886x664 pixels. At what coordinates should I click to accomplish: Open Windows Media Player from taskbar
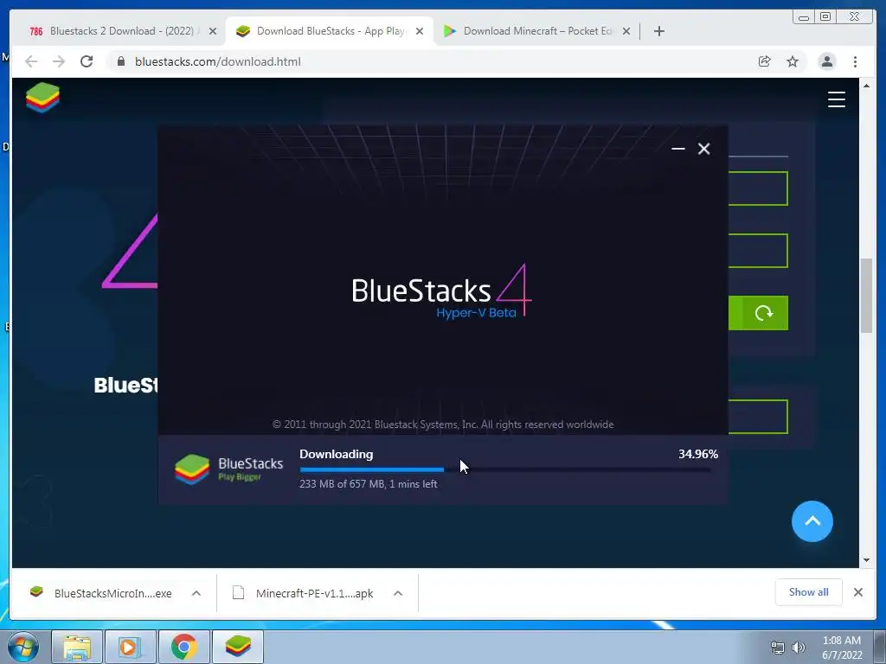tap(130, 647)
